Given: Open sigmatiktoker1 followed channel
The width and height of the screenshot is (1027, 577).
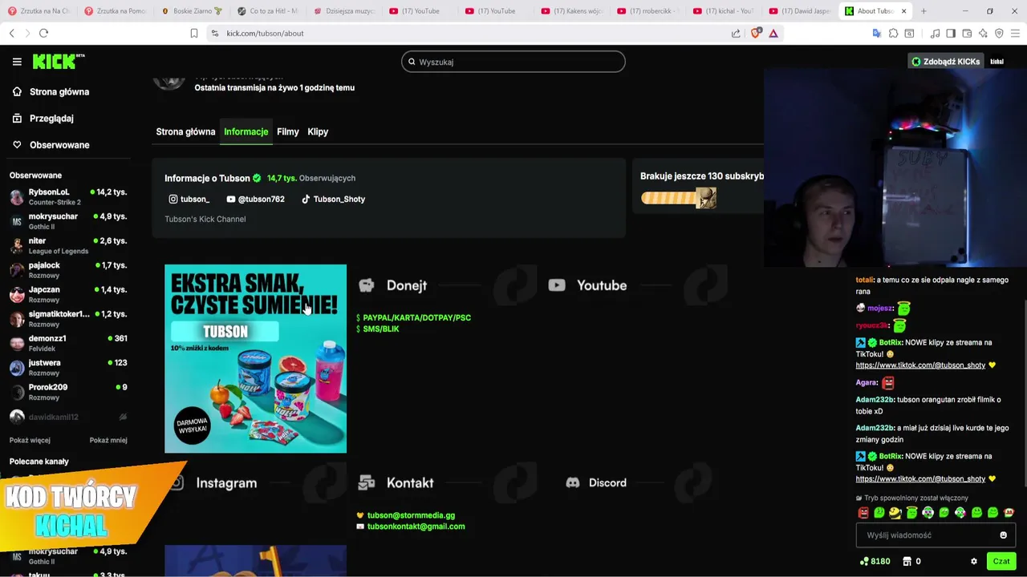Looking at the screenshot, I should (68, 319).
